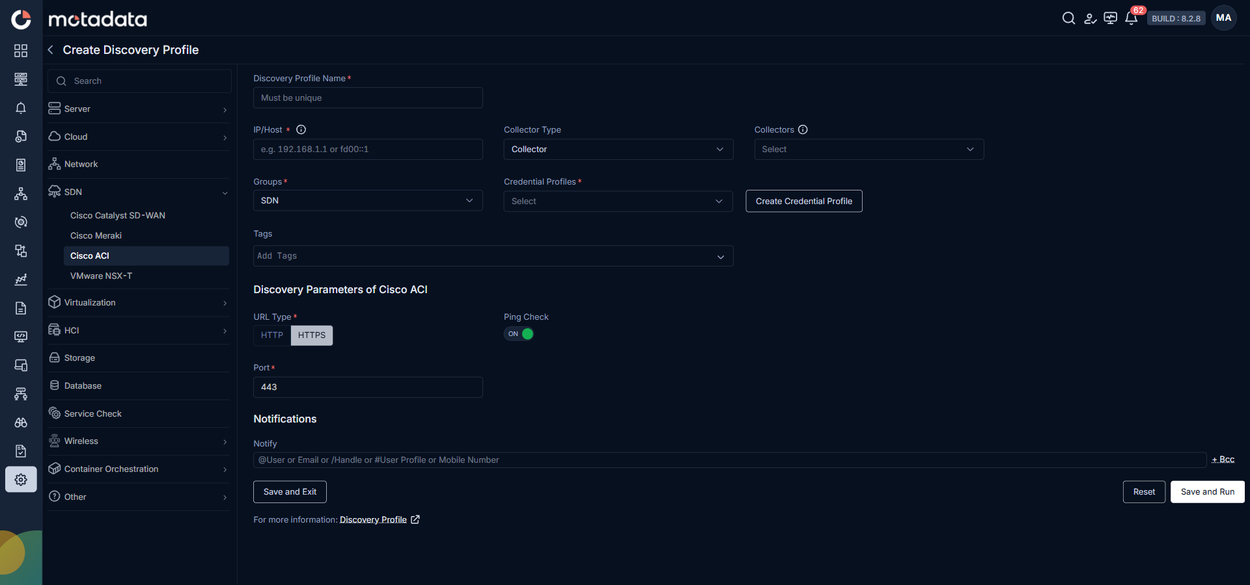Select HTTP as URL Type
Image resolution: width=1250 pixels, height=585 pixels.
point(272,335)
